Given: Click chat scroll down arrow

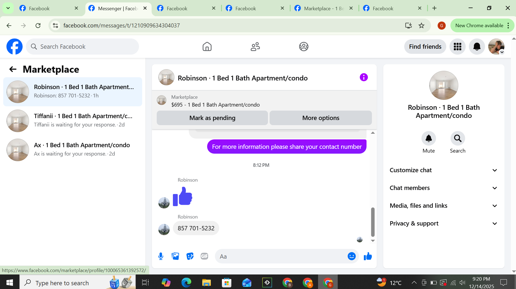Looking at the screenshot, I should tap(373, 241).
